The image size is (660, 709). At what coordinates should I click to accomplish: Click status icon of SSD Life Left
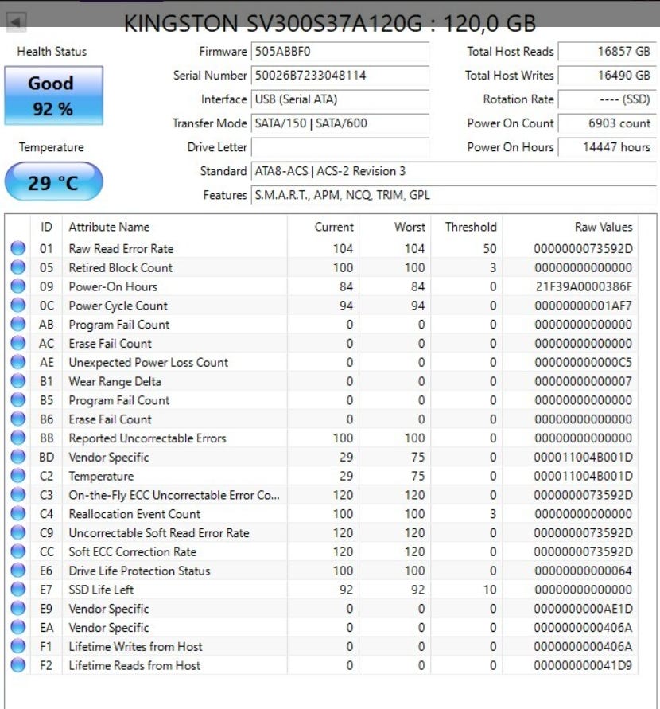coord(18,590)
